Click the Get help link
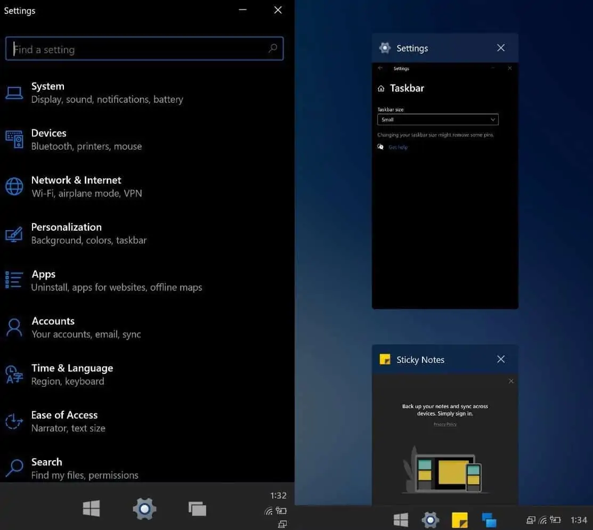This screenshot has height=530, width=593. [x=397, y=147]
